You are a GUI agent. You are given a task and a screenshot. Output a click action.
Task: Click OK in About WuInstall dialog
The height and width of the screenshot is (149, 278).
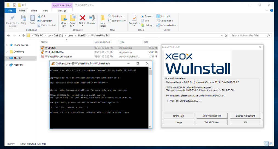[246, 122]
